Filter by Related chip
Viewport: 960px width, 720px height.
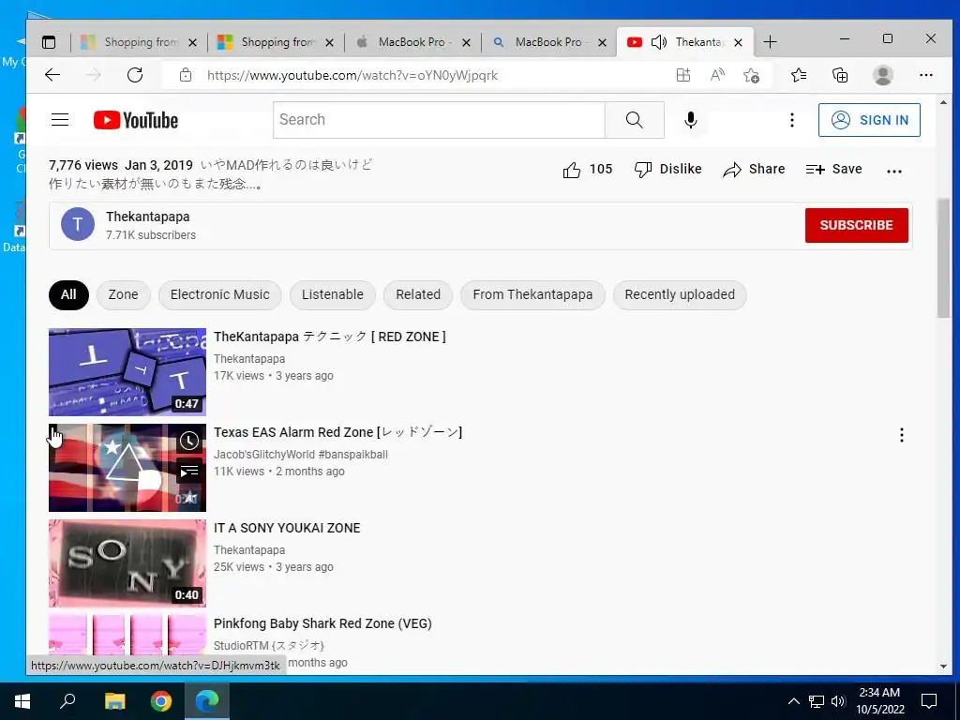click(x=418, y=294)
